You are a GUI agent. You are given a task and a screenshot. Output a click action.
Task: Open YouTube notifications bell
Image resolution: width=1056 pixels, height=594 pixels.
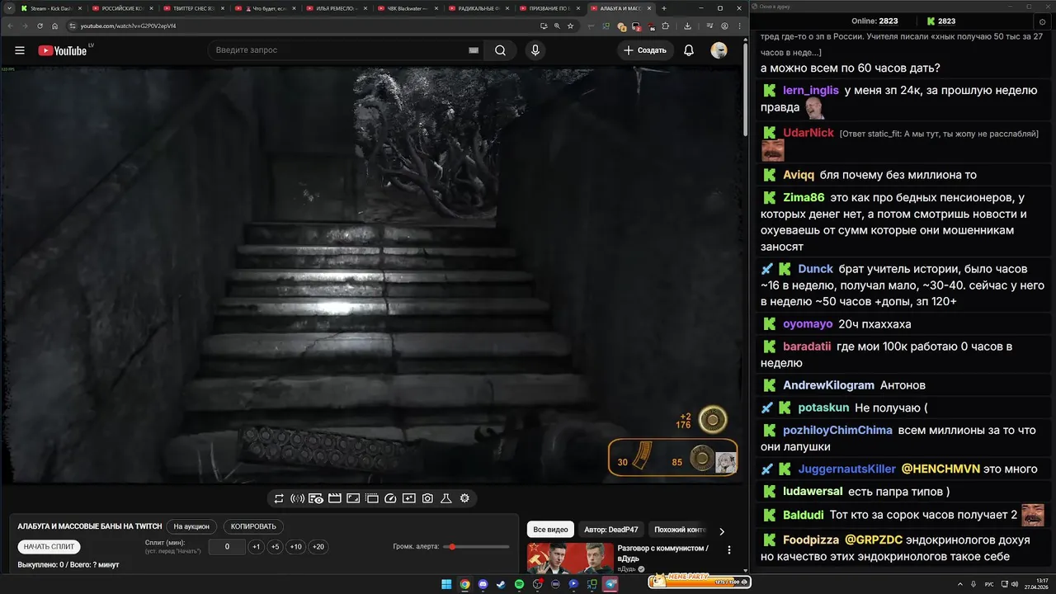[689, 50]
